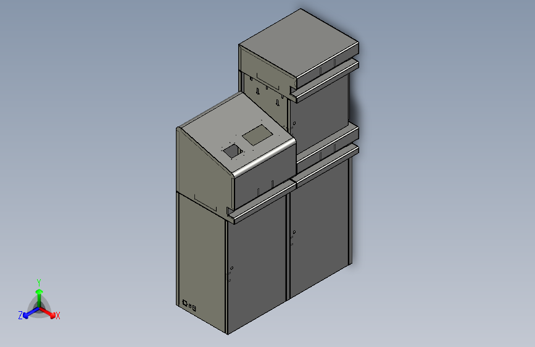Select the upper cabinet front door panel
The height and width of the screenshot is (347, 535).
319,114
